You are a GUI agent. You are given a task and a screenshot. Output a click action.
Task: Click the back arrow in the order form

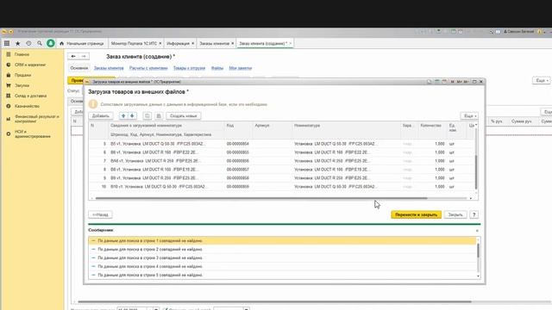pos(73,56)
